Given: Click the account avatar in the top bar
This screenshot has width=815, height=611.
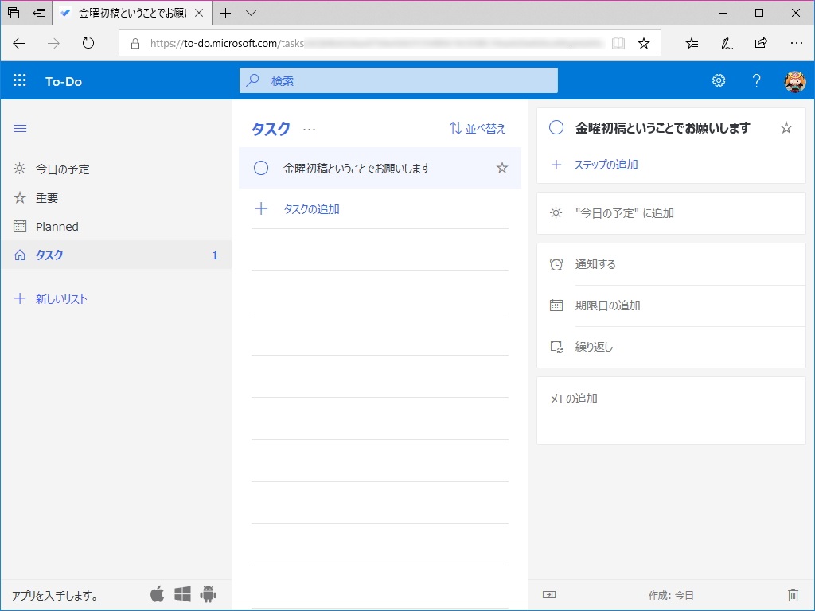Looking at the screenshot, I should 794,80.
